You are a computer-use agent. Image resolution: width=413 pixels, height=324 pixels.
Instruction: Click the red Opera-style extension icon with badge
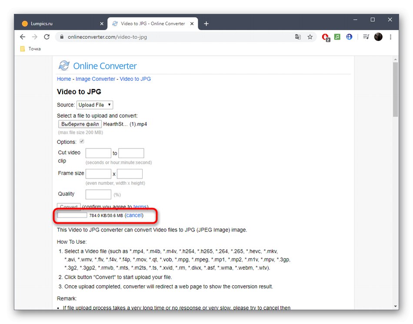[x=326, y=37]
